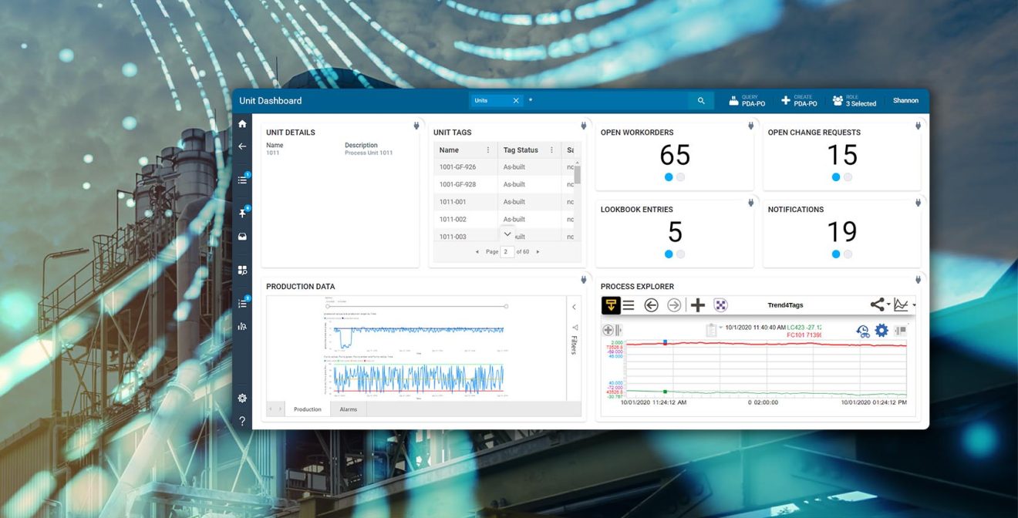Click Query PDA-PO button
Image resolution: width=1018 pixels, height=518 pixels.
click(747, 101)
